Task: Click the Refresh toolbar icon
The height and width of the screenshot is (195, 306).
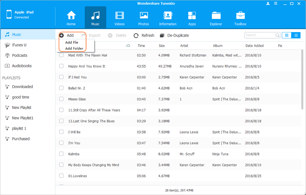Action: click(x=136, y=36)
